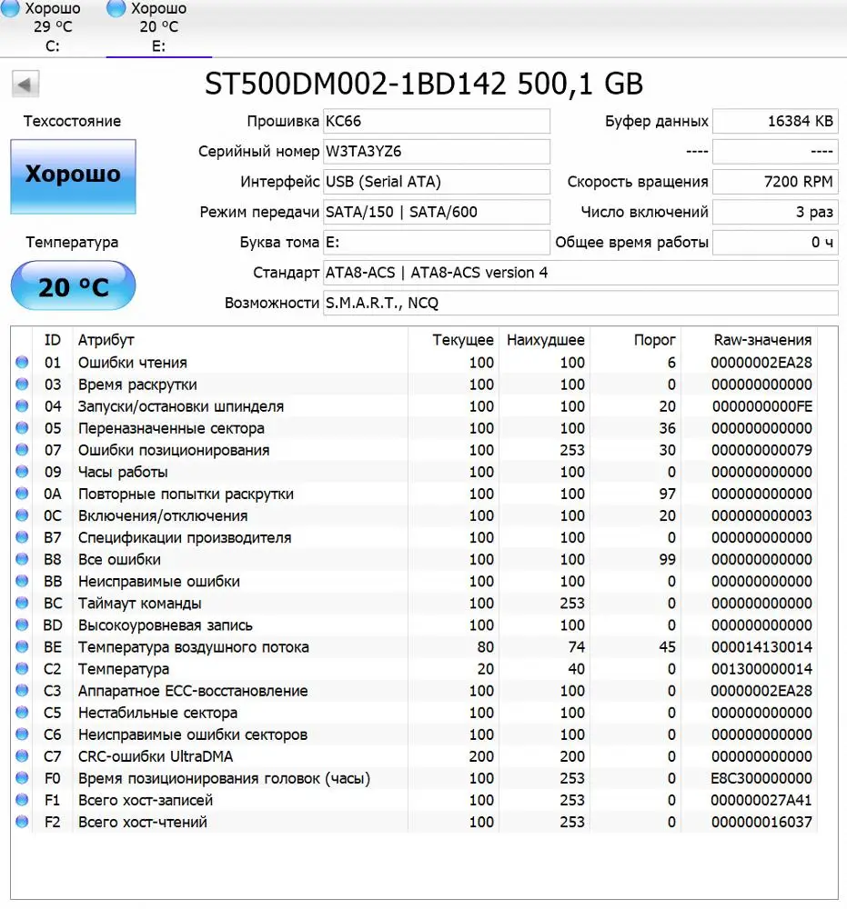Select the E: drive tab at 20 °C
Screen dimensions: 847x909
click(x=158, y=27)
